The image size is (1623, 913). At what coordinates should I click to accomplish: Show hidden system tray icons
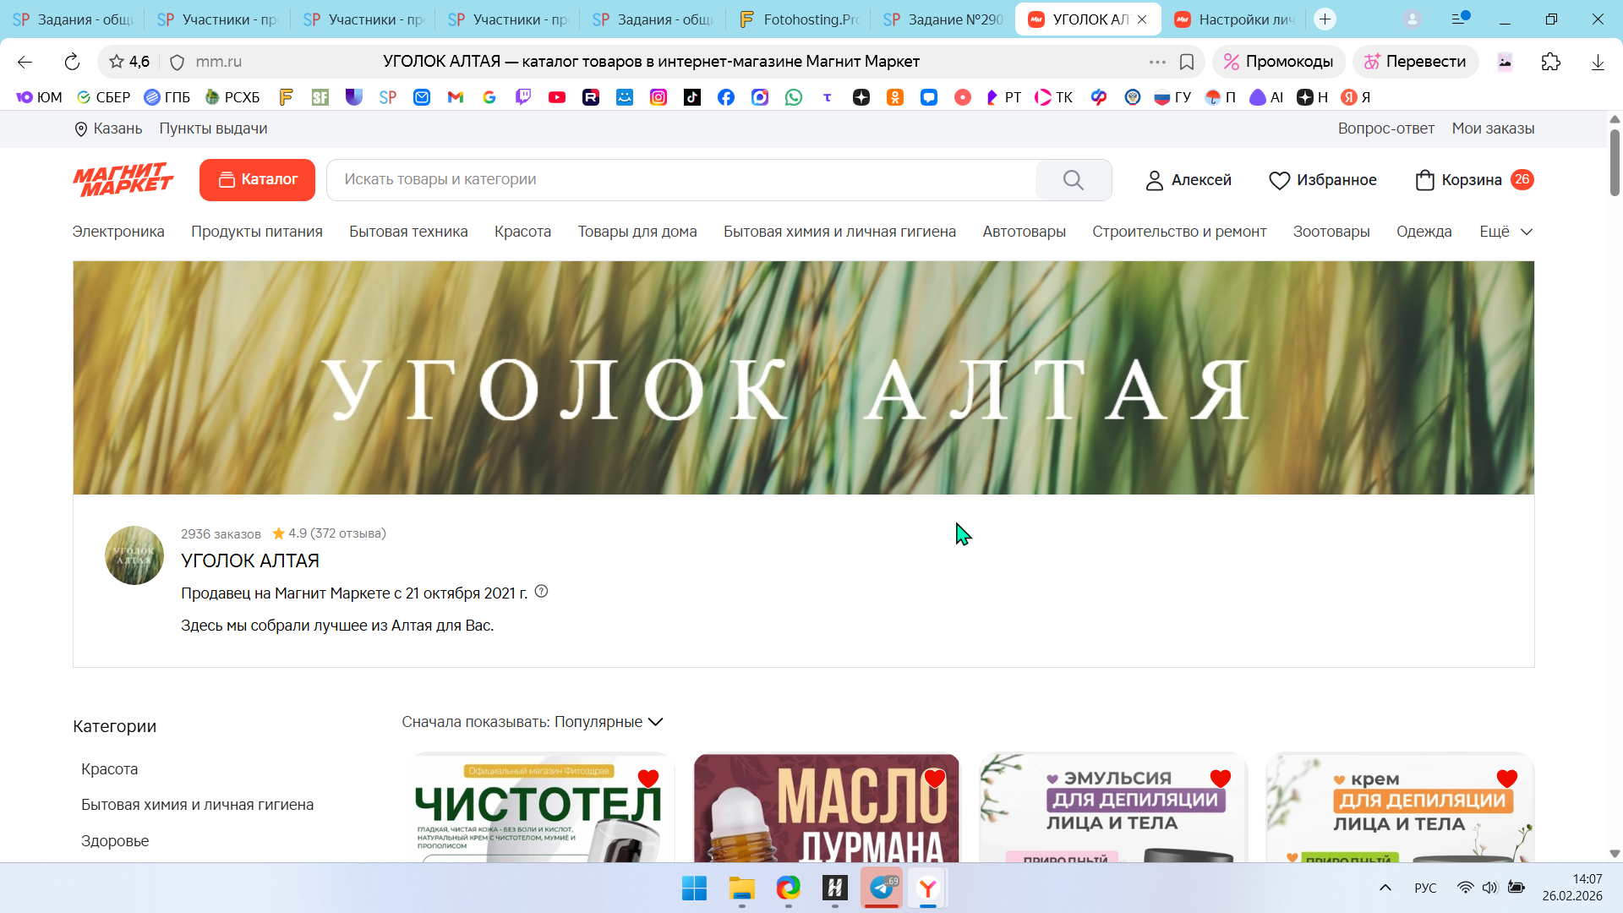(1385, 888)
